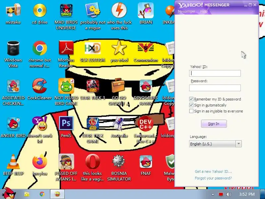Expand the Language dropdown arrow
The height and width of the screenshot is (199, 265).
tap(238, 144)
